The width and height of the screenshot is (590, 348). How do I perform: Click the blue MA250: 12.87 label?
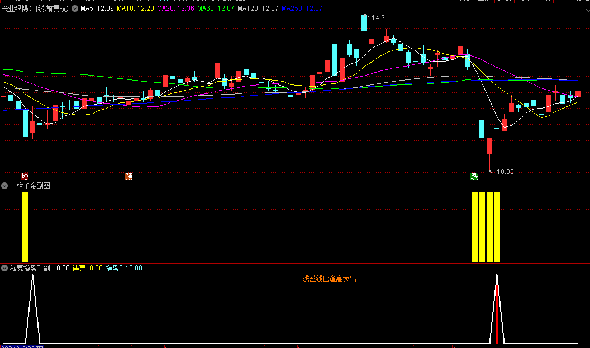[x=302, y=8]
